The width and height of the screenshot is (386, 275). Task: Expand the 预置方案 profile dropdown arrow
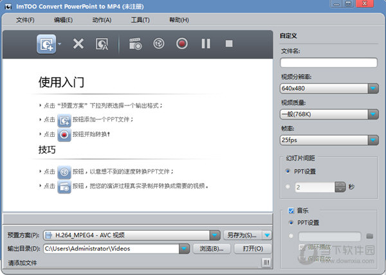pyautogui.click(x=215, y=235)
